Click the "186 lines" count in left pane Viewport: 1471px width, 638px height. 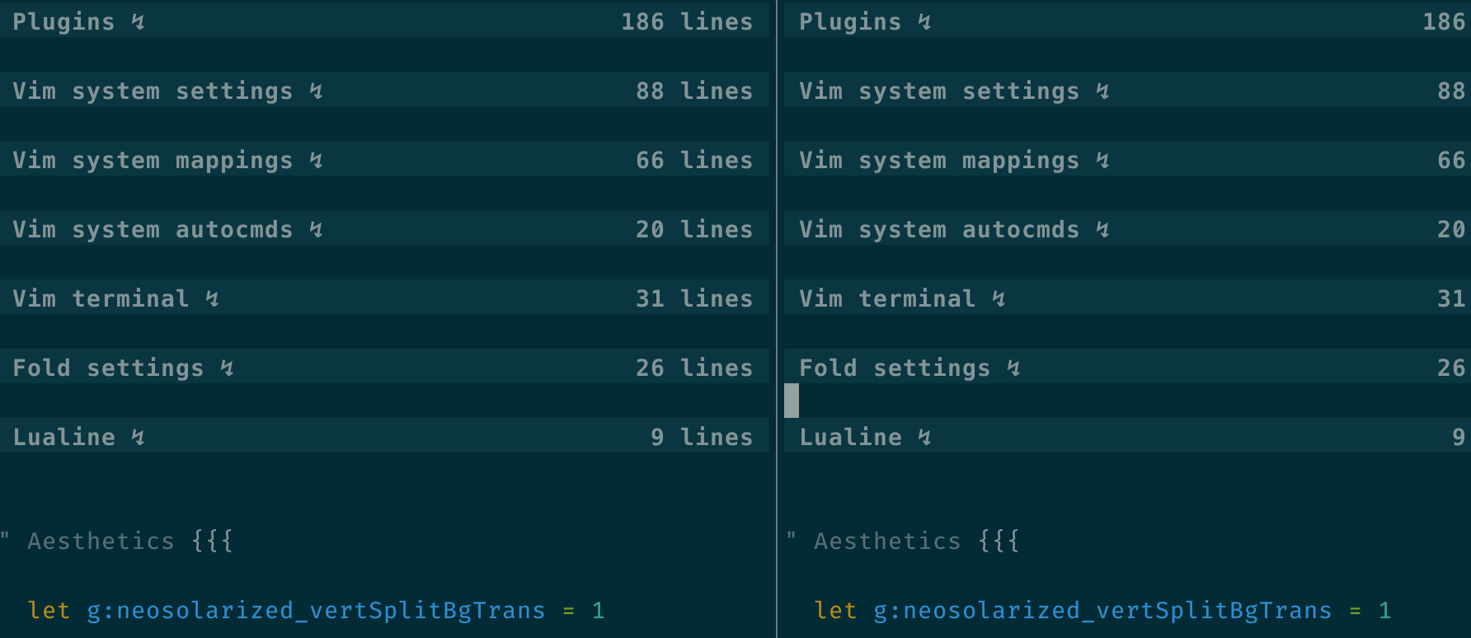point(686,22)
